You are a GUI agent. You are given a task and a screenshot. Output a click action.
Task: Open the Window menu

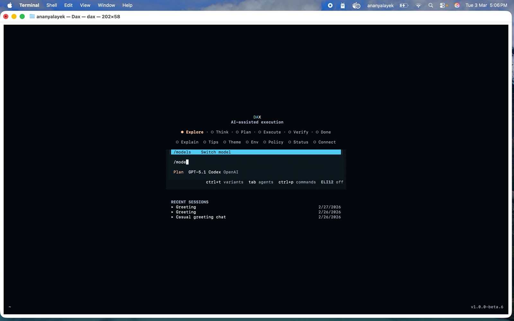[x=106, y=5]
